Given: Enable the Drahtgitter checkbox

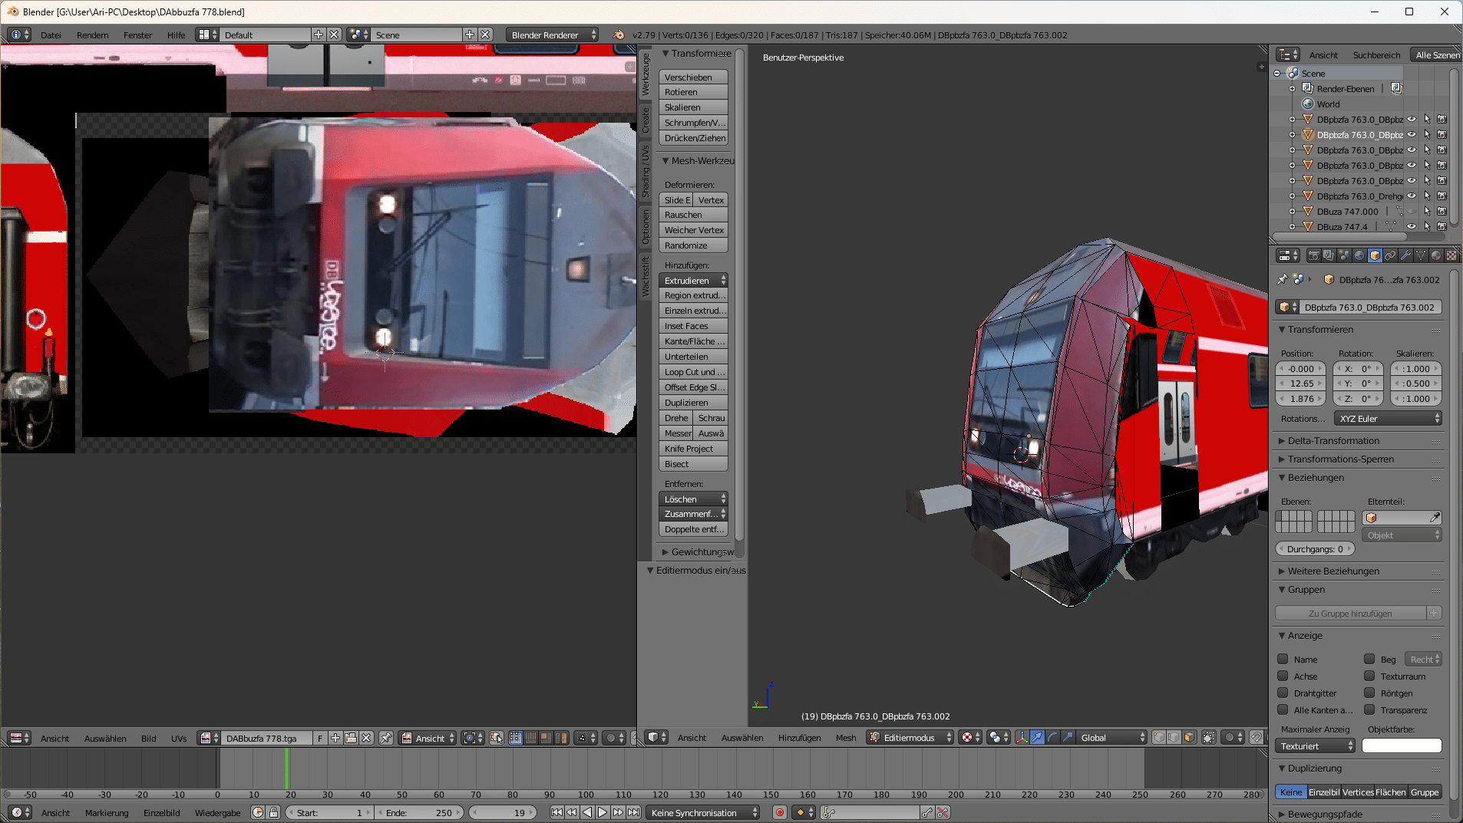Looking at the screenshot, I should [1283, 693].
